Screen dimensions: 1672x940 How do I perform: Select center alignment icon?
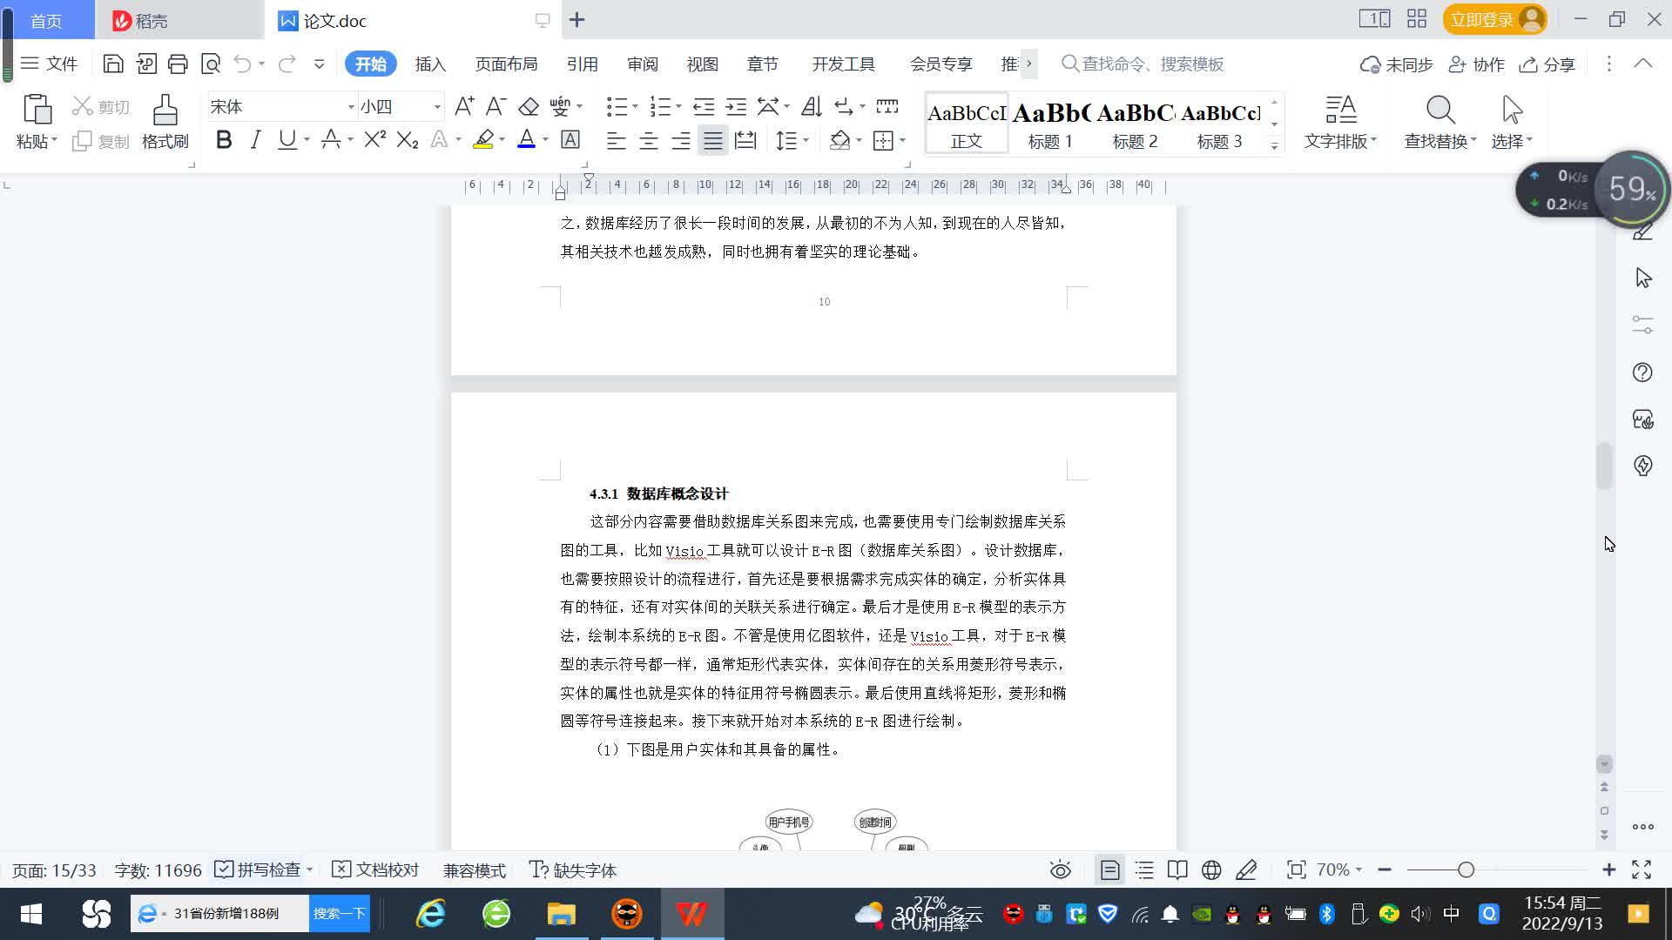pos(649,140)
